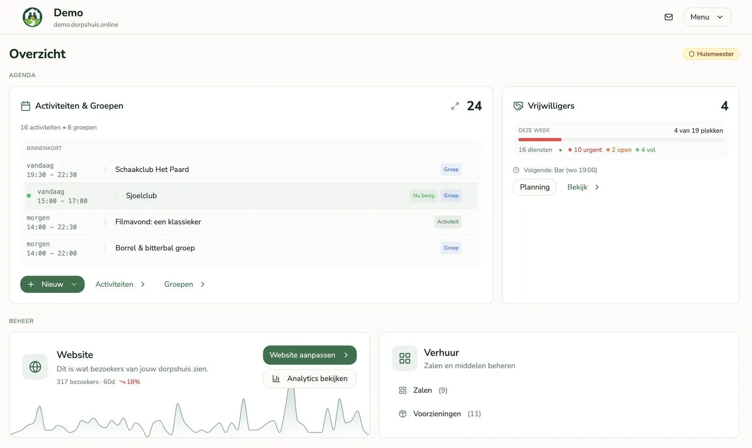The image size is (752, 448).
Task: Click the box icon beside Voorzieningen
Action: 402,414
